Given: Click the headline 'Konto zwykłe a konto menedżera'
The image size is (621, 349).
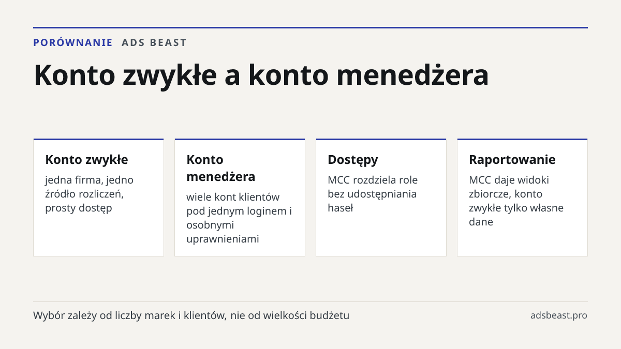Looking at the screenshot, I should tap(261, 75).
